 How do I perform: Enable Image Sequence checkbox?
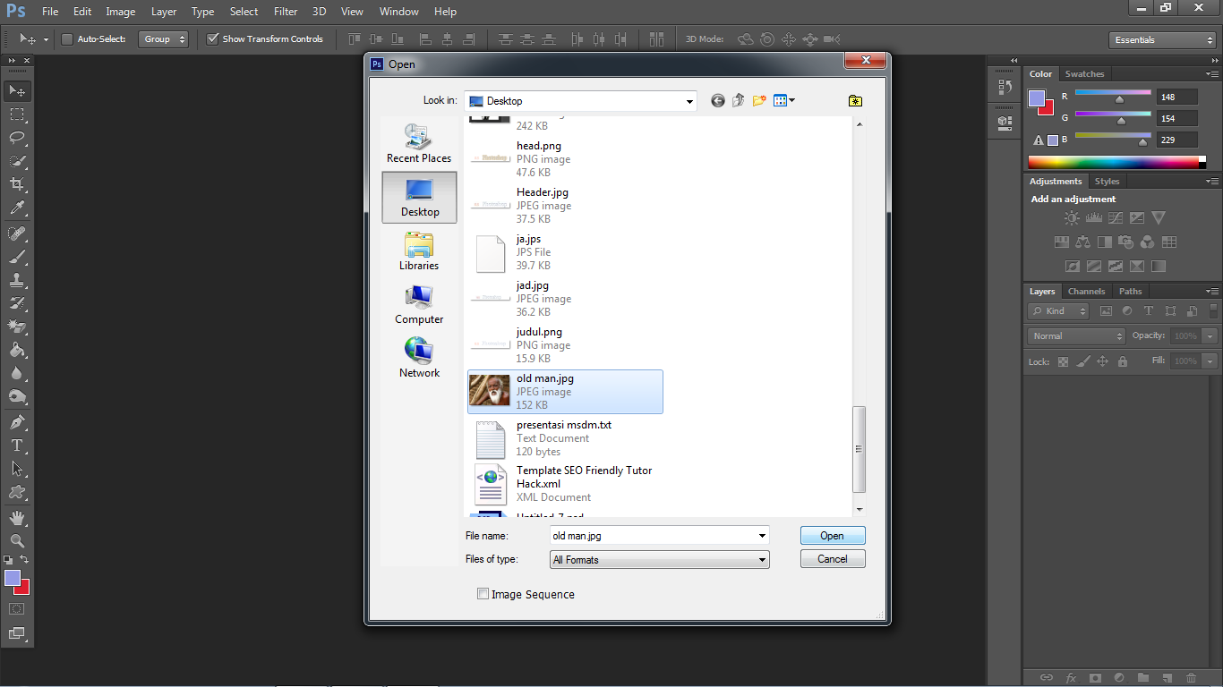(483, 594)
